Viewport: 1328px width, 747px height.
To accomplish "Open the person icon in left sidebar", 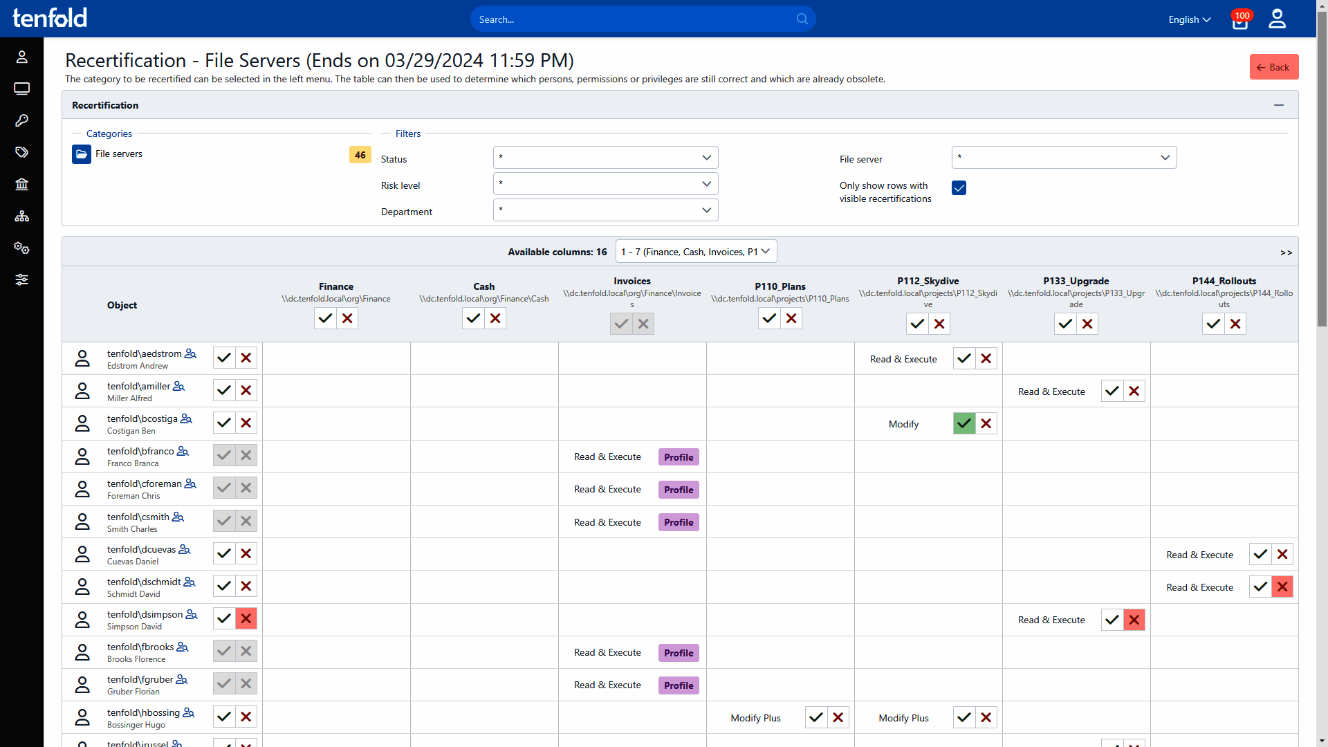I will pos(21,57).
